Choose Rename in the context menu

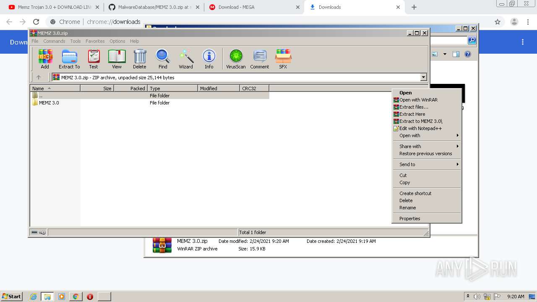[x=427, y=208]
